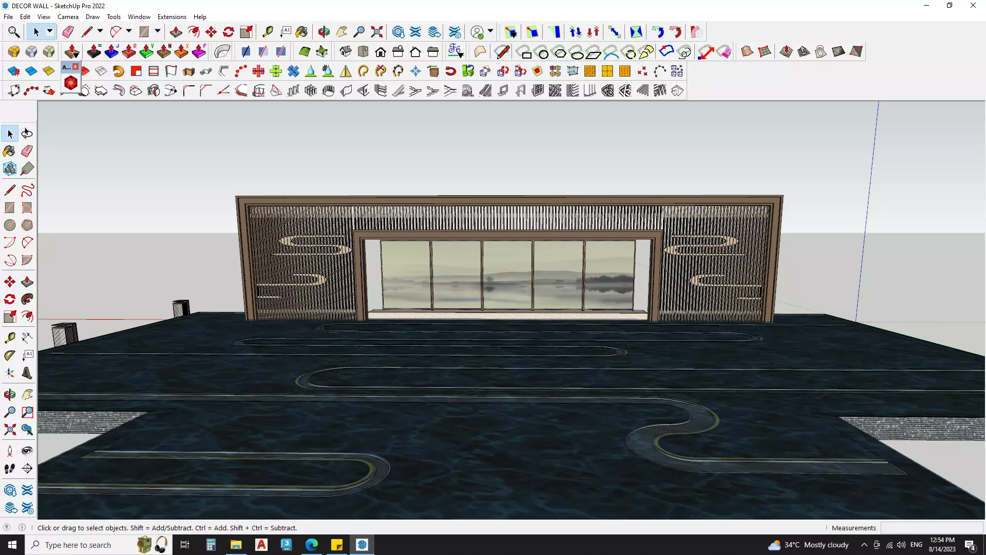
Task: Open the Windows Start button
Action: coord(12,545)
